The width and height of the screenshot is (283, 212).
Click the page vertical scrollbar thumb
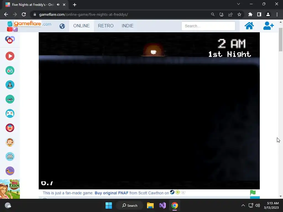[x=281, y=39]
